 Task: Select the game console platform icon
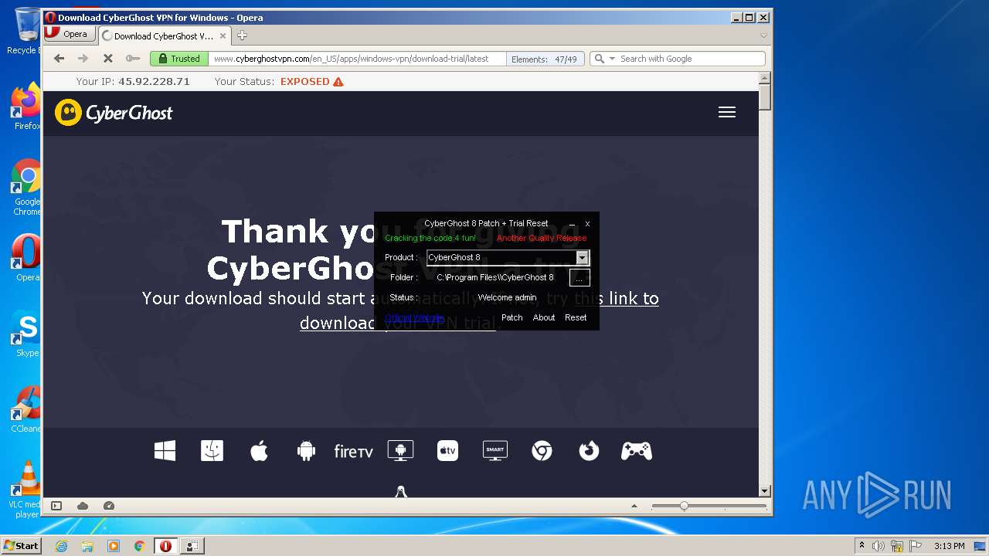637,451
